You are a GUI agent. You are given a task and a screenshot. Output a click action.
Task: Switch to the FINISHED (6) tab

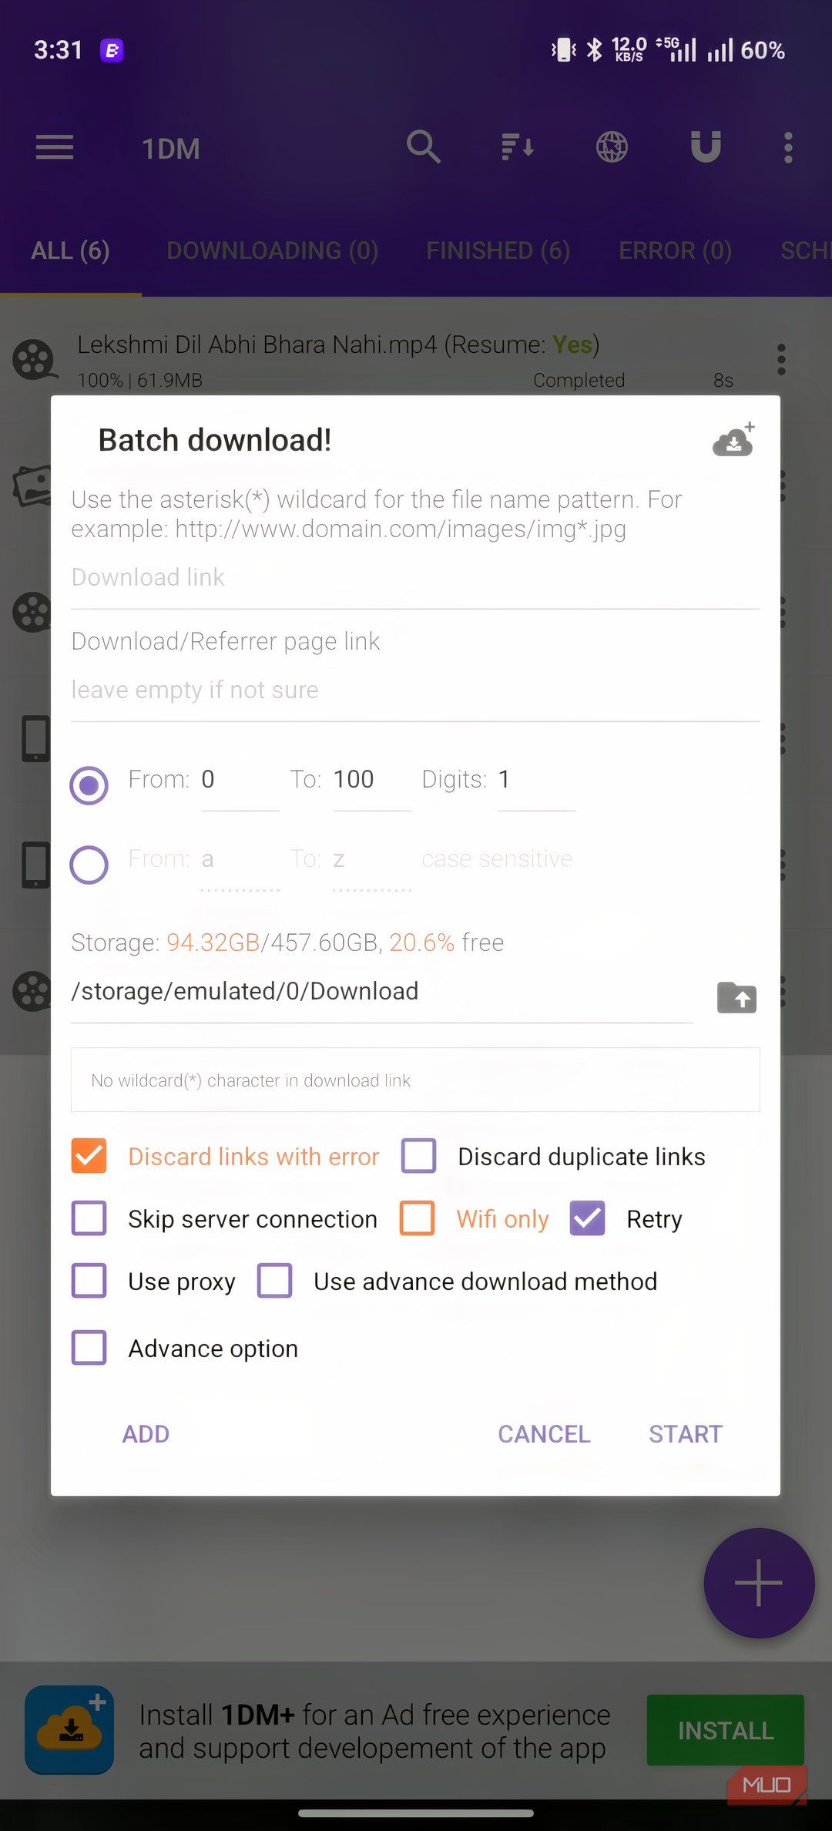pos(498,250)
